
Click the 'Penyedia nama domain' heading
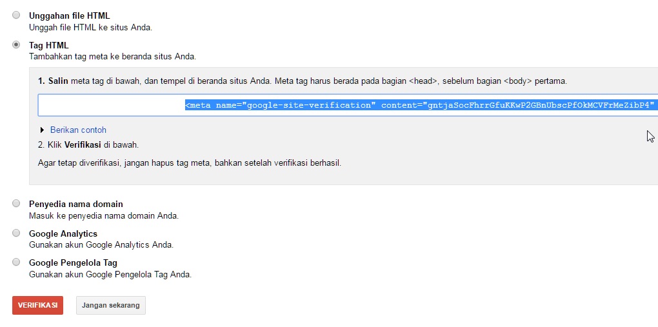(x=76, y=204)
